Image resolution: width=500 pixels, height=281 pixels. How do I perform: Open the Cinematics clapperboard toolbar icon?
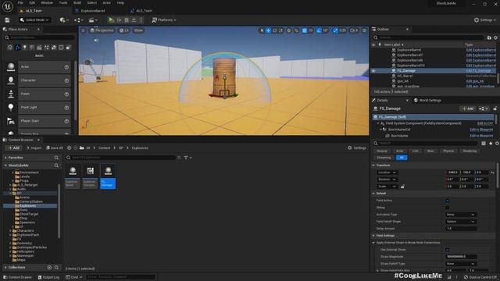pyautogui.click(x=93, y=20)
